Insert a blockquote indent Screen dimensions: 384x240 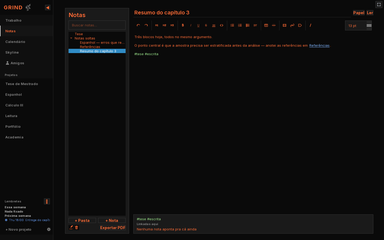(255, 25)
